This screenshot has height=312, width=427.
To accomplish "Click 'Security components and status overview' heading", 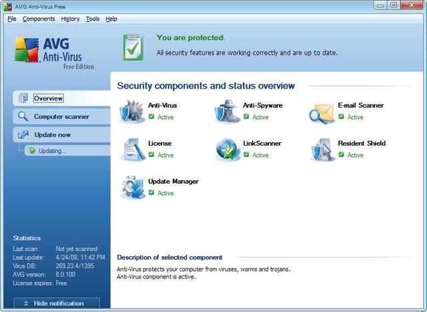I will click(x=206, y=86).
